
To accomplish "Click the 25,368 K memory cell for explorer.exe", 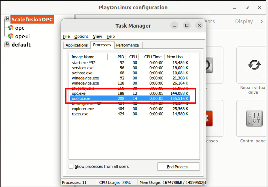I will 180,109.
